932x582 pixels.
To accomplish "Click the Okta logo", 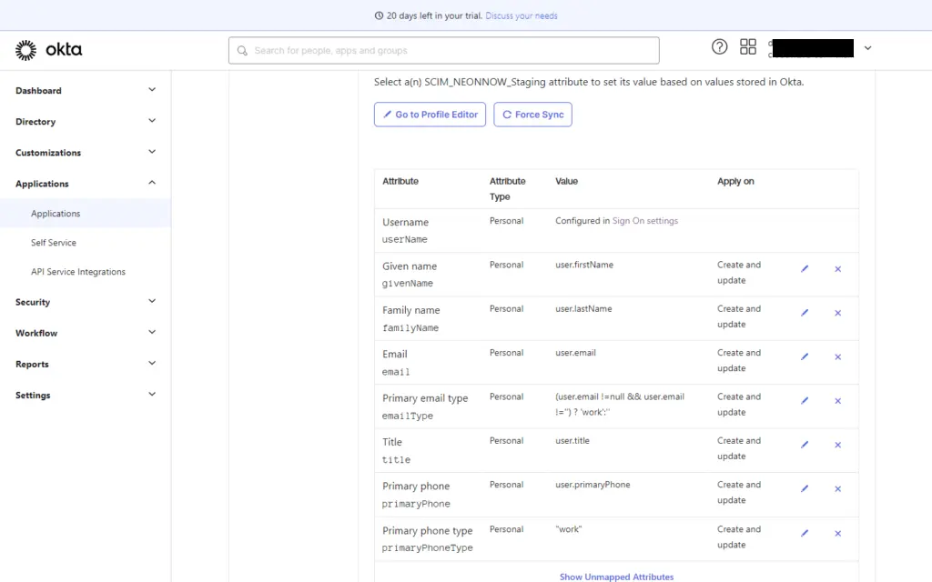I will pyautogui.click(x=48, y=50).
